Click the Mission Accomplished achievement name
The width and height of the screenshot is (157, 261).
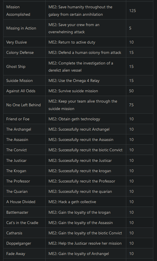pos(18,11)
